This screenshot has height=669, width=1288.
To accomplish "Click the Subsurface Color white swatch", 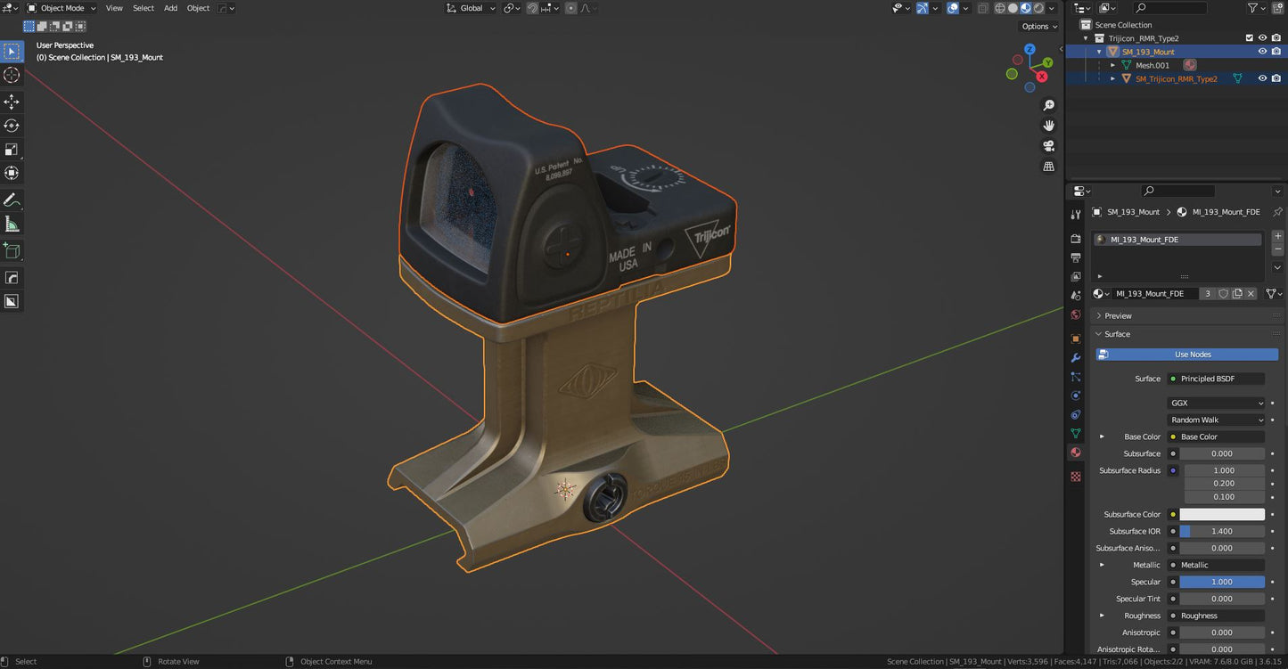I will click(1221, 515).
